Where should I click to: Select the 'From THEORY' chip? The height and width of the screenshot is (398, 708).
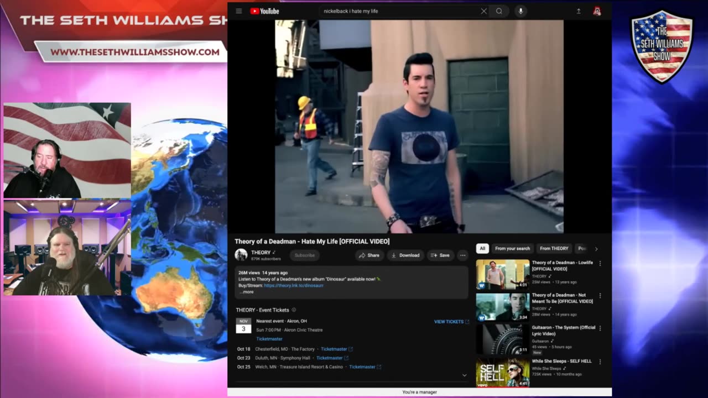[x=554, y=249]
